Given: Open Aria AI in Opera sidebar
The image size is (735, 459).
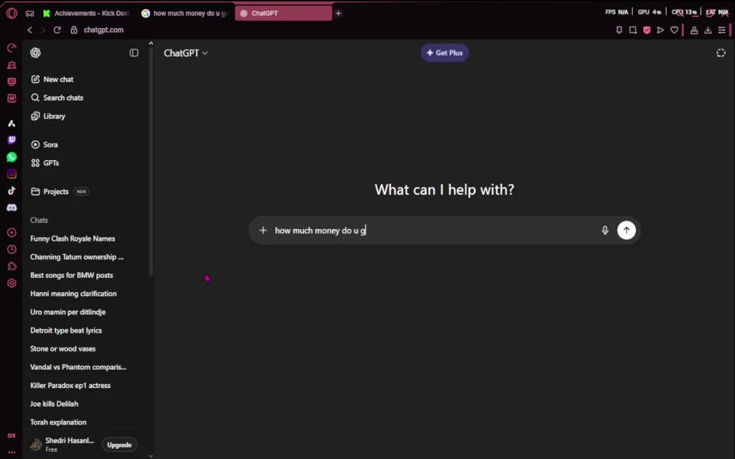Looking at the screenshot, I should tap(11, 124).
